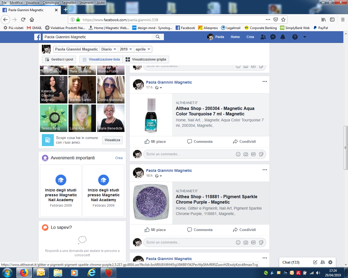Switch to Visualizzazione griglia view
Screen dimensions: 348x278
pyautogui.click(x=146, y=59)
